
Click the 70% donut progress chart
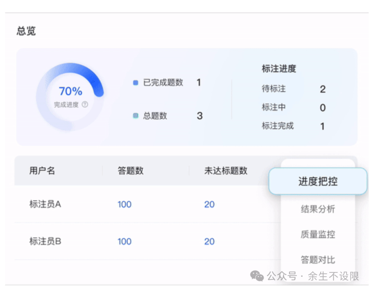70,96
